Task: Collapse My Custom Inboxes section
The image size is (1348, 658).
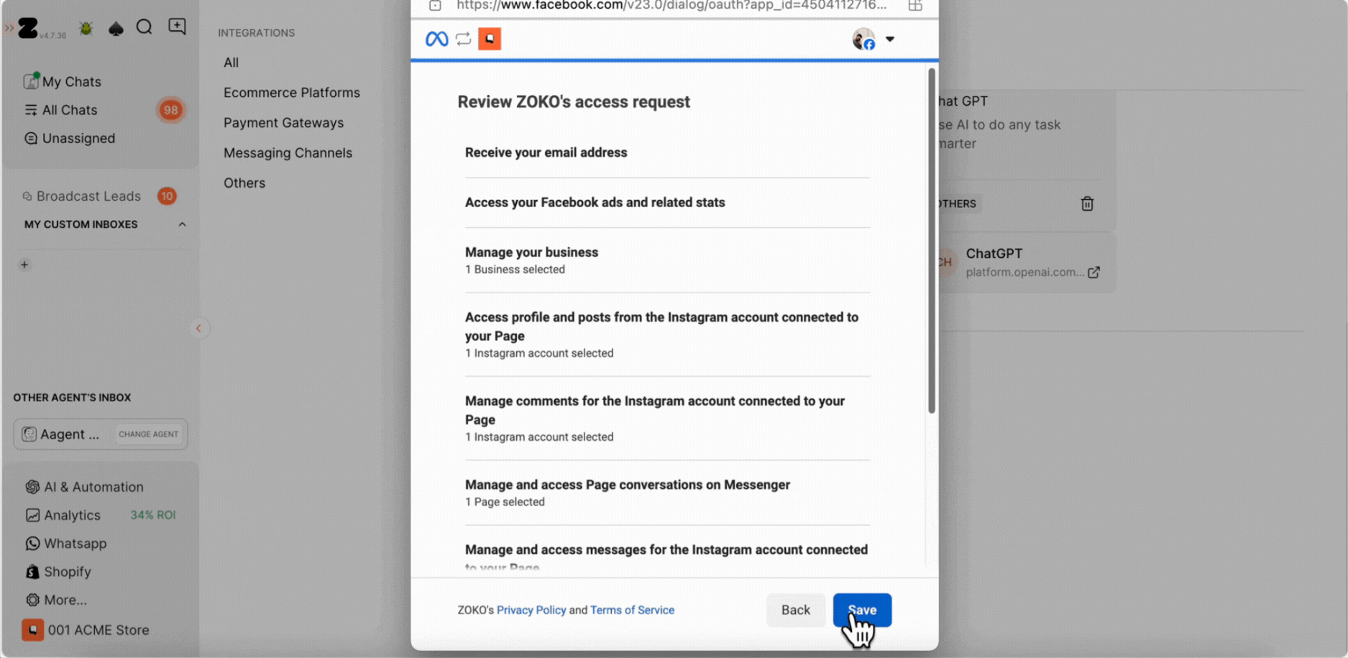Action: (x=182, y=224)
